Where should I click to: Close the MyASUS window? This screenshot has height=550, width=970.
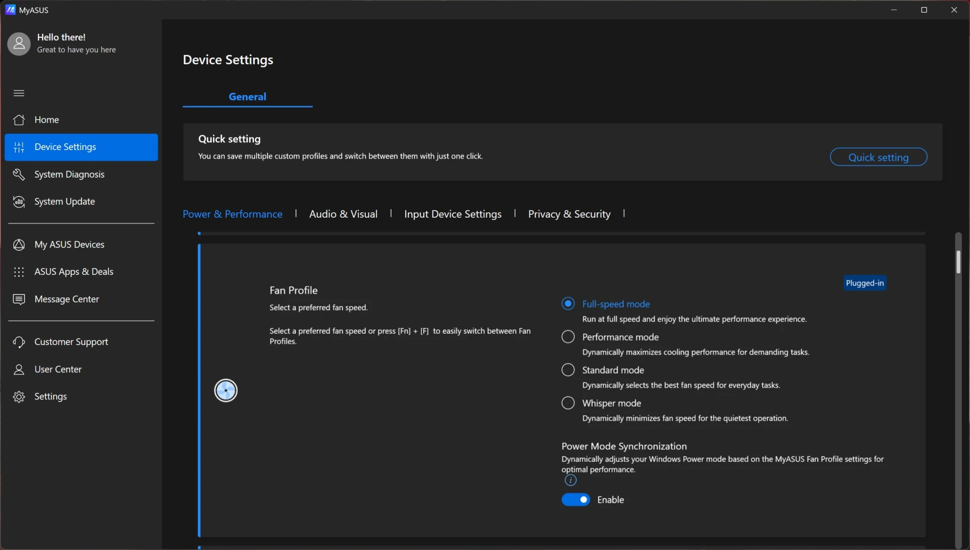954,10
